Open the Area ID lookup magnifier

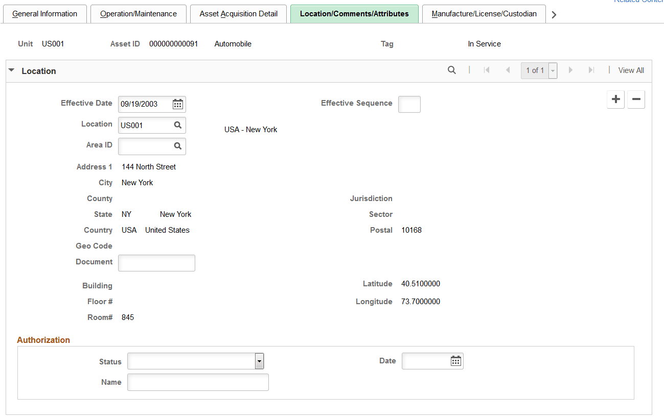177,146
